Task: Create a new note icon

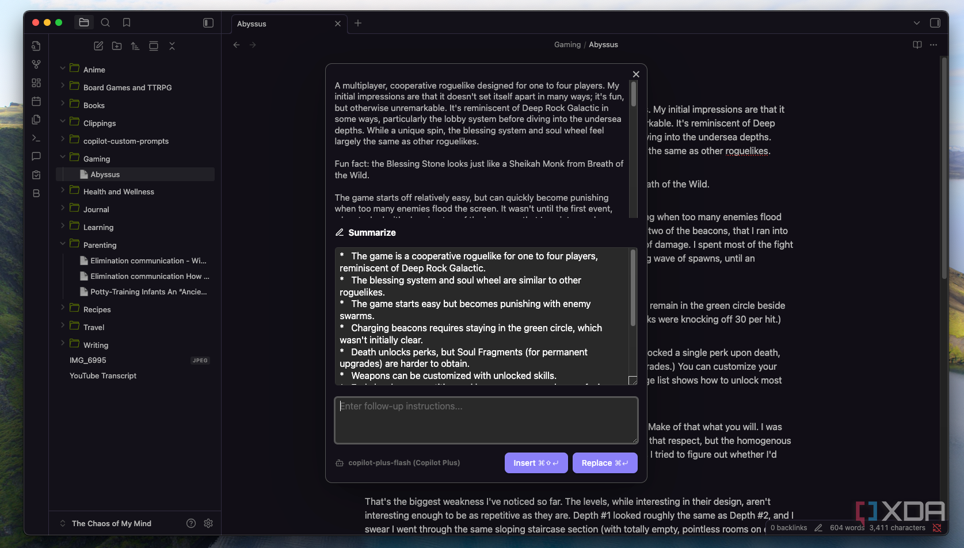Action: tap(98, 46)
